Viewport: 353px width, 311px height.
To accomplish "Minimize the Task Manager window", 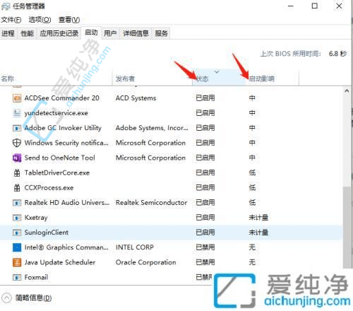I will (x=291, y=6).
